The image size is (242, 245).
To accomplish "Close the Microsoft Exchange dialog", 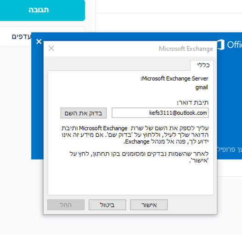I will 51,48.
